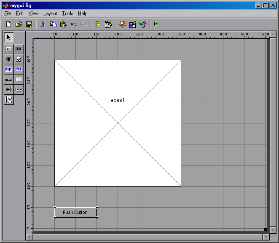This screenshot has width=279, height=243.
Task: Choose the Static Text (TXT) tool
Action: (19, 69)
